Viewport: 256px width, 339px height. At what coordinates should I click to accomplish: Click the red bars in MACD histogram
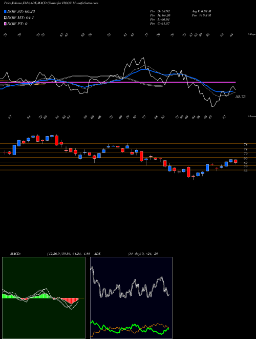pyautogui.click(x=70, y=300)
